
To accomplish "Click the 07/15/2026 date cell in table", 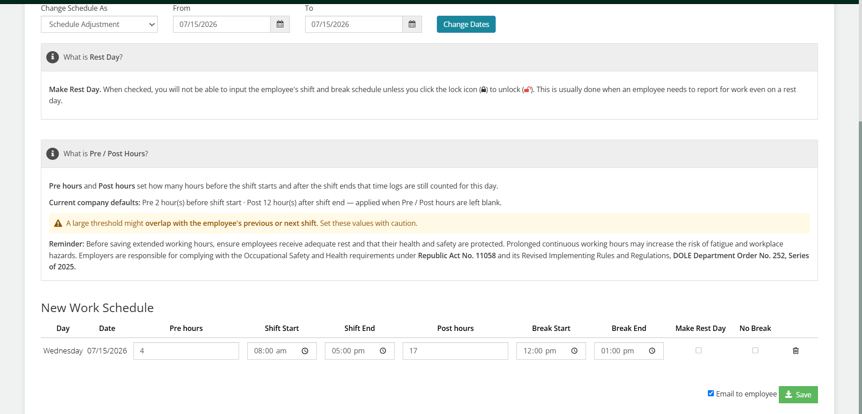I will point(107,351).
